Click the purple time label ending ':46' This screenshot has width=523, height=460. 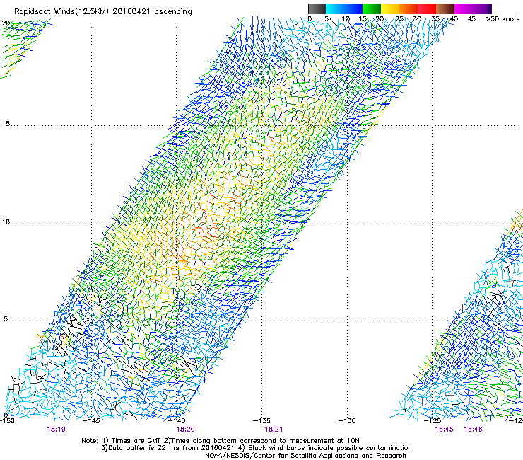tap(473, 430)
